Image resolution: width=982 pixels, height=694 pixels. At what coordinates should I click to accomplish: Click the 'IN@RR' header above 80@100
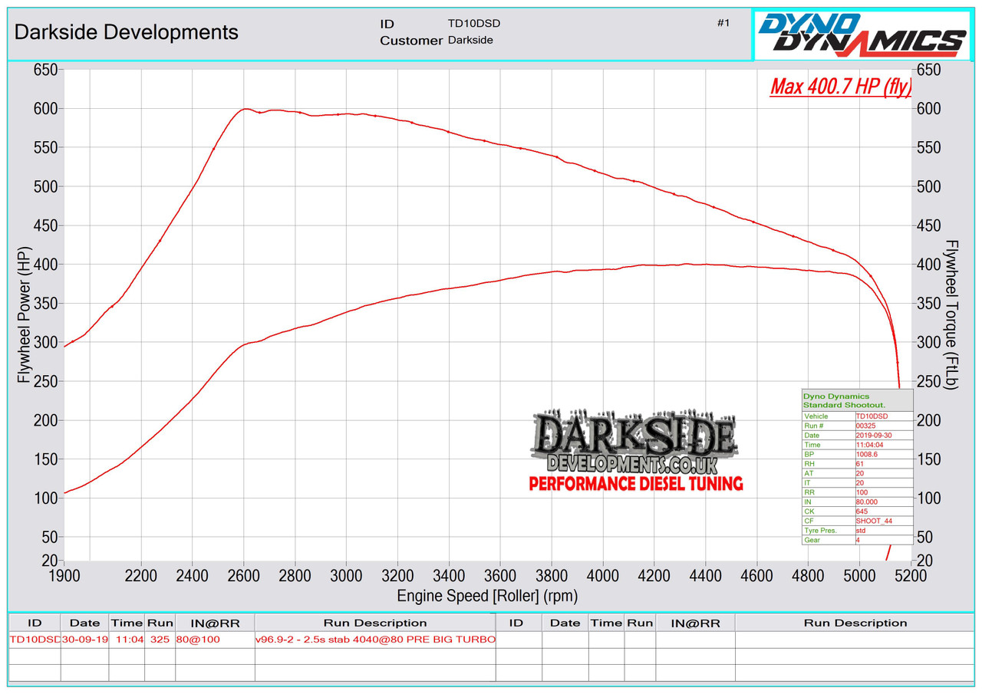(x=214, y=623)
